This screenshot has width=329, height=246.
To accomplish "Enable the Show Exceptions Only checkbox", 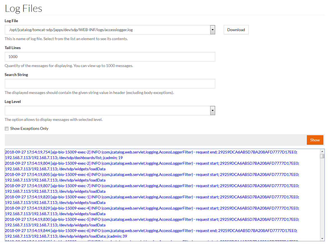I will [7, 129].
